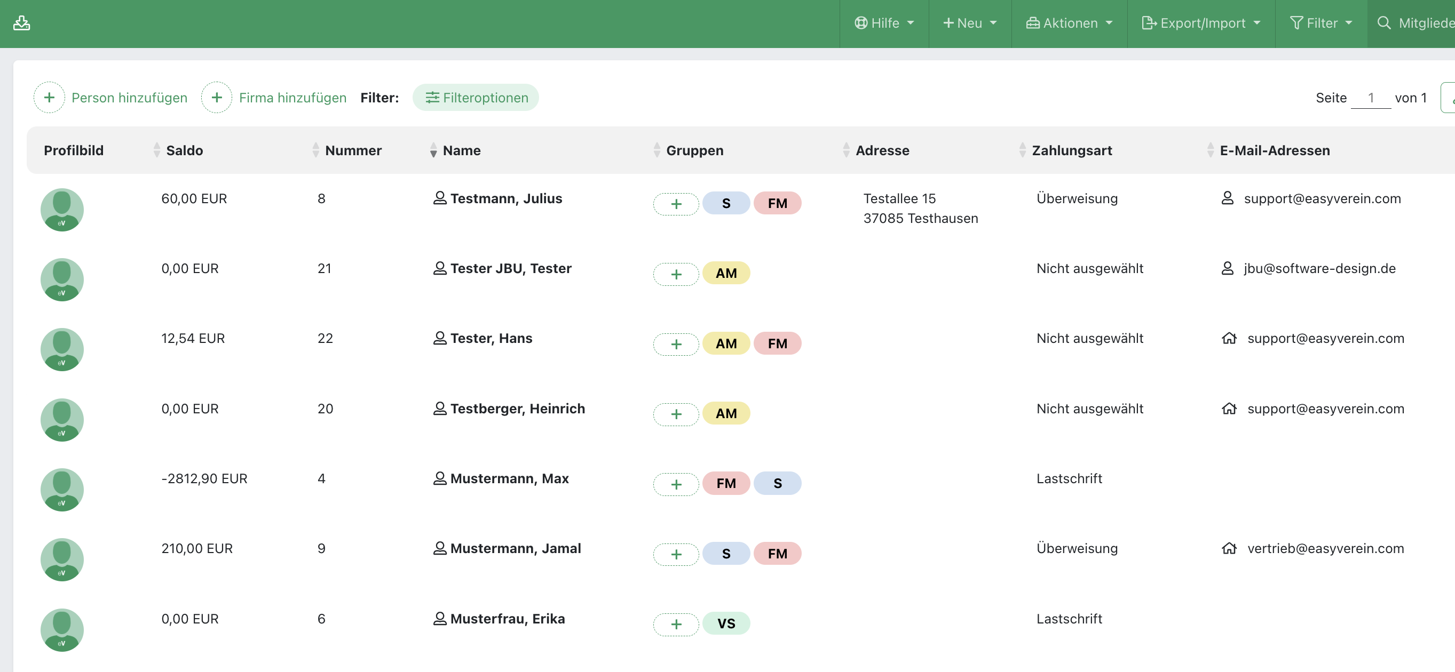Screen dimensions: 1455x672
Task: Click house icon before vertrieb@easyverein.com
Action: [1229, 548]
